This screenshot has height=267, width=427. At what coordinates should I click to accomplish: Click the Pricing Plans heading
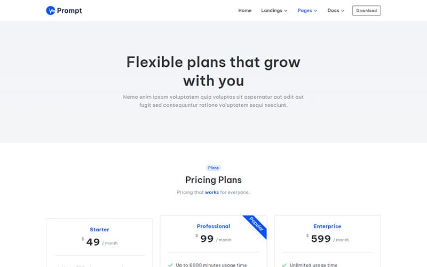213,180
